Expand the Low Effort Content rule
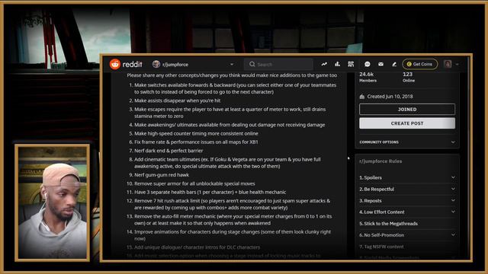 [x=453, y=212]
